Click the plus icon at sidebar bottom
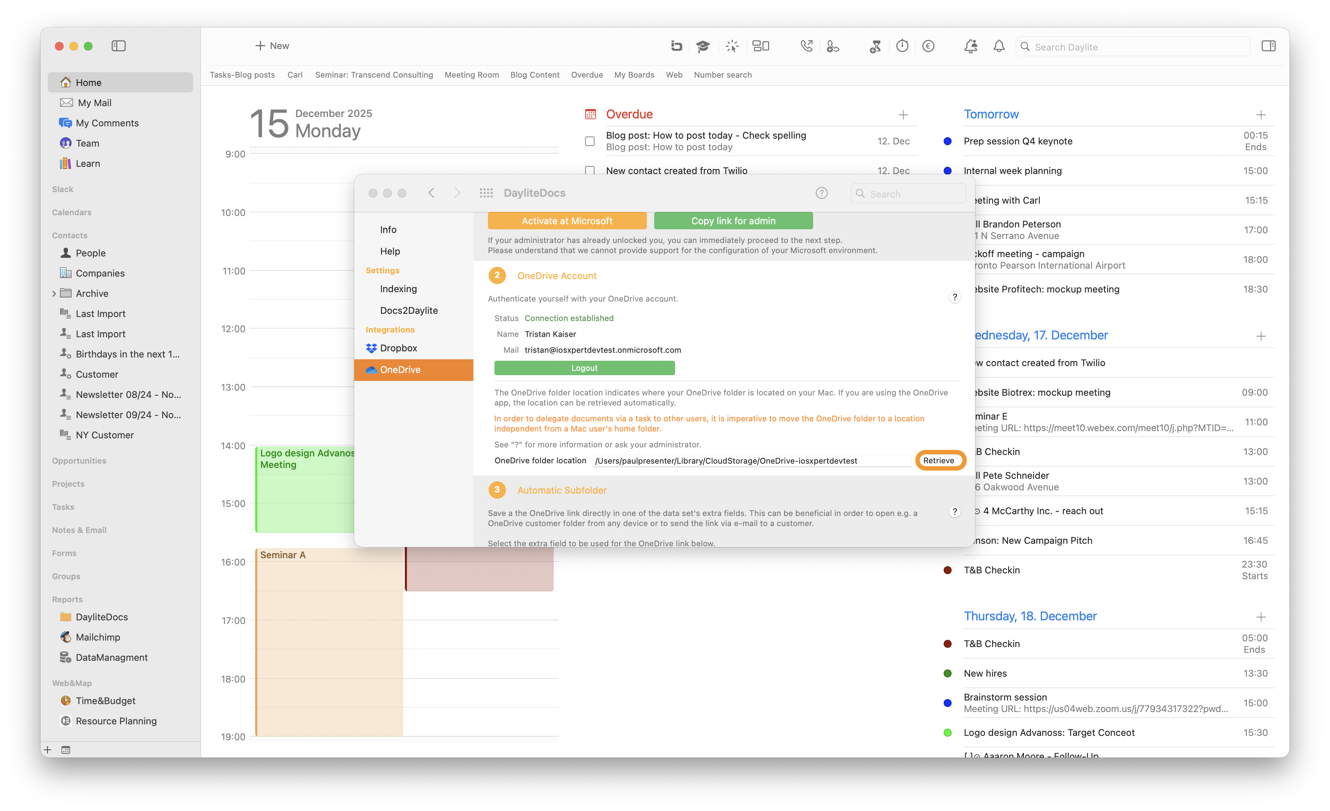Screen dimensions: 1330x811 point(47,750)
